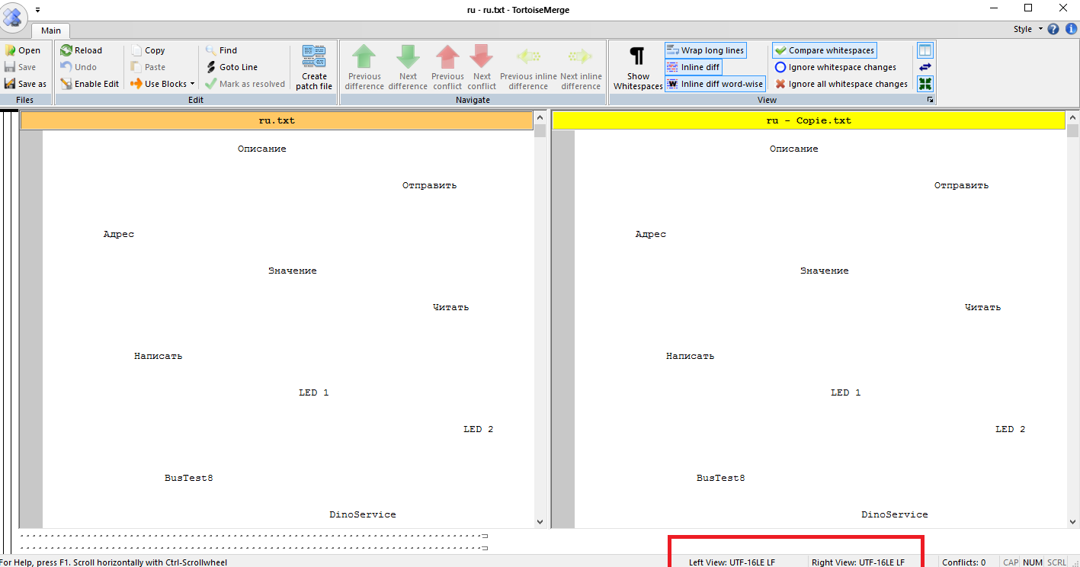Click left pane scroll down arrow
The image size is (1080, 567).
540,522
